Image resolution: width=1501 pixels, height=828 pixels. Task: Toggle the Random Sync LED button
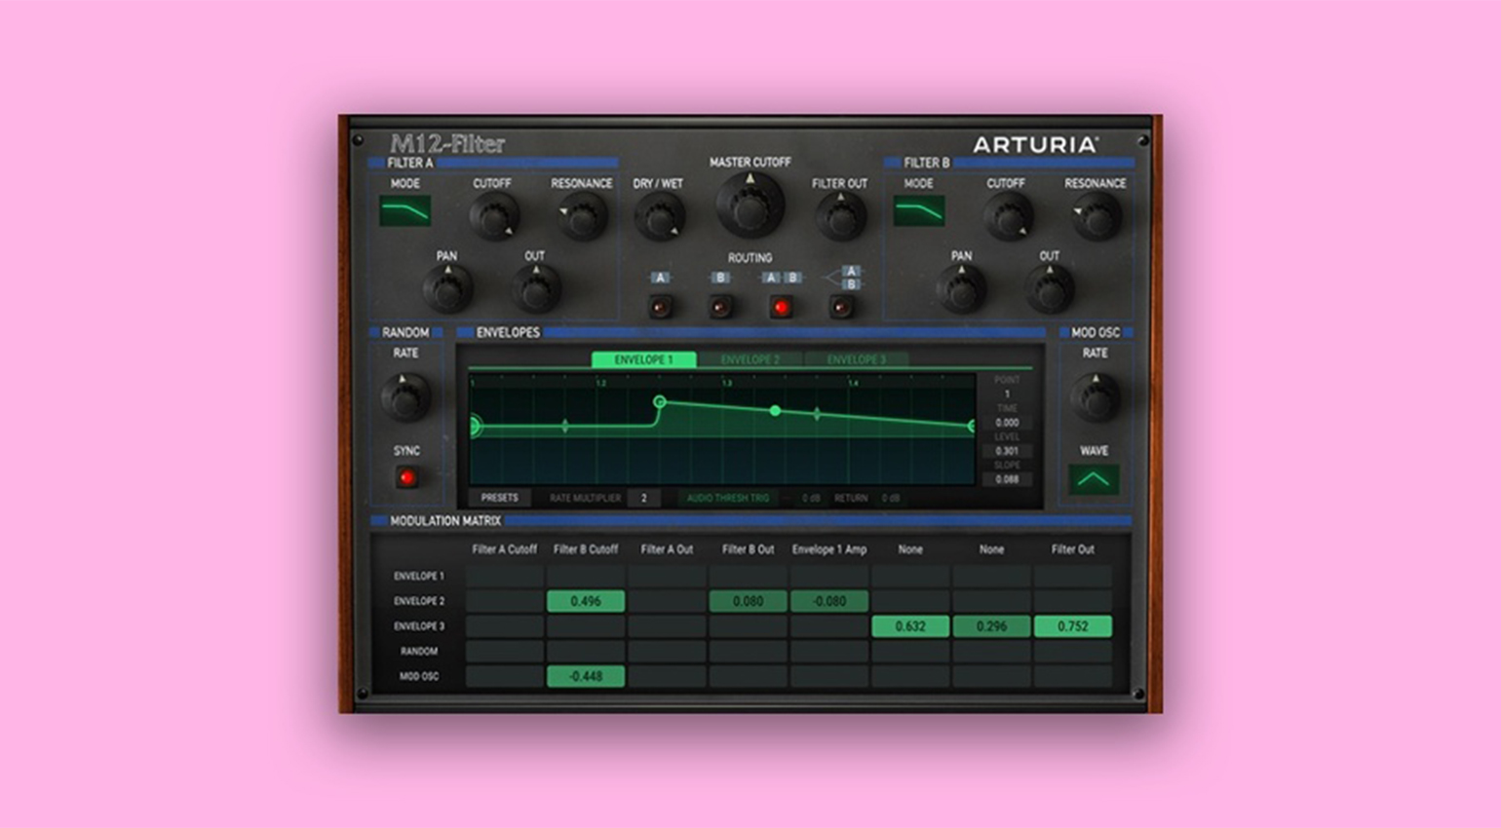(x=406, y=477)
